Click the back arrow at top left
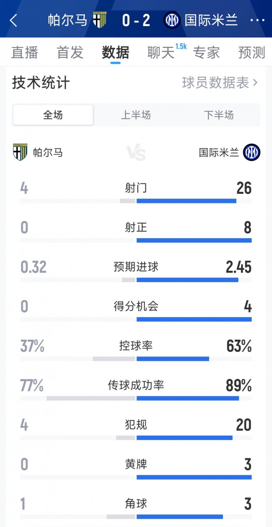The height and width of the screenshot is (527, 272). pyautogui.click(x=14, y=20)
